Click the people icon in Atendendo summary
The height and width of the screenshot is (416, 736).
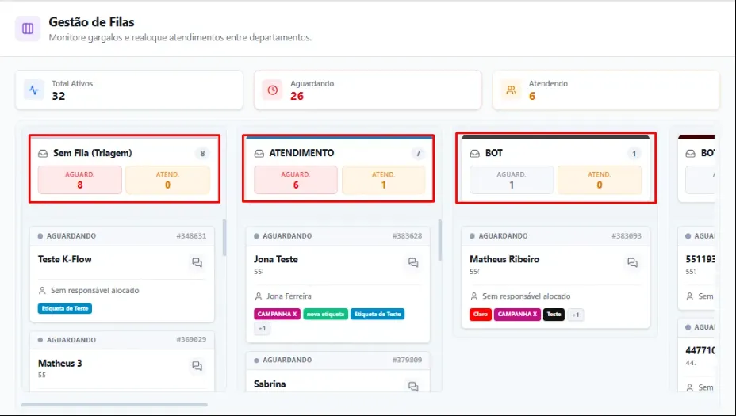512,90
